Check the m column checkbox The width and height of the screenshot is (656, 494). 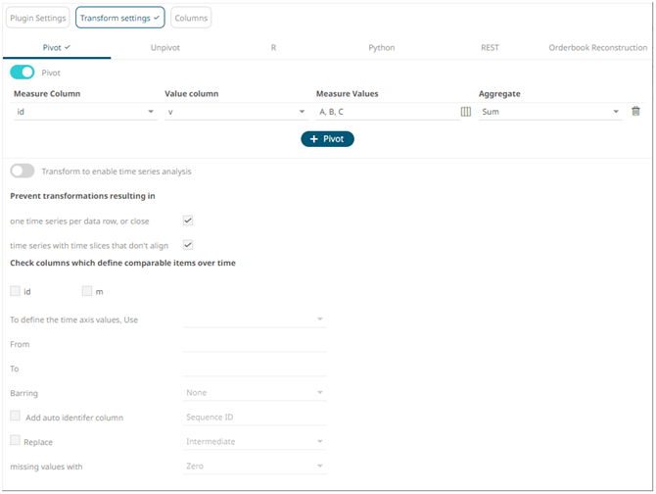[x=87, y=291]
